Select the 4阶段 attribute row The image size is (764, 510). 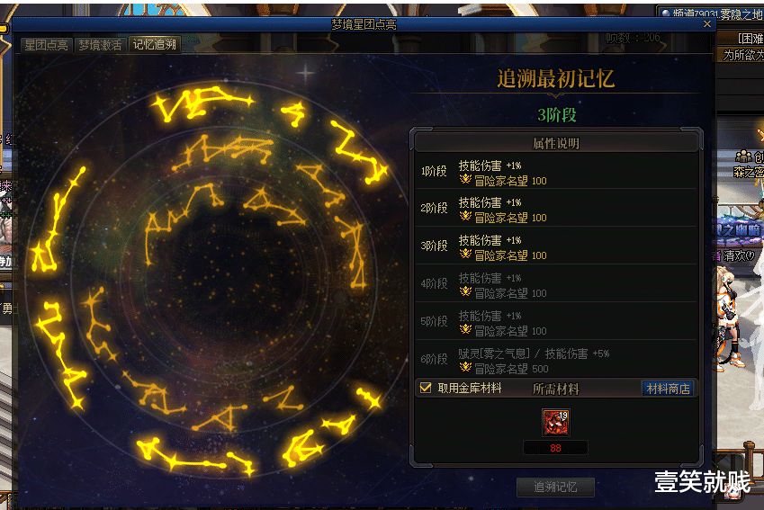556,283
